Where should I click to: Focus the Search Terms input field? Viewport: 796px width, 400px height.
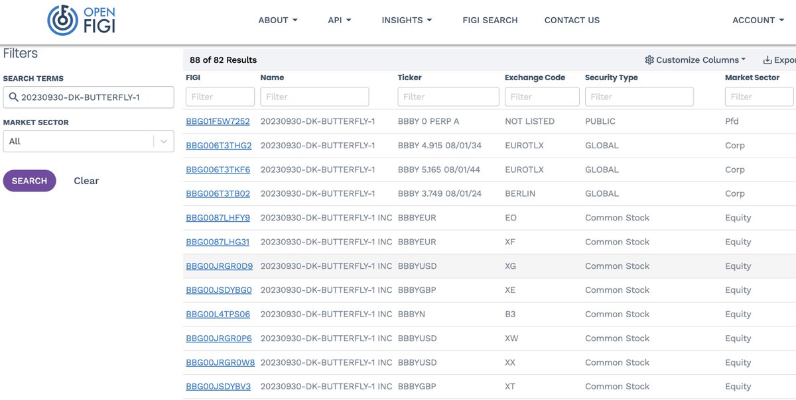click(88, 97)
